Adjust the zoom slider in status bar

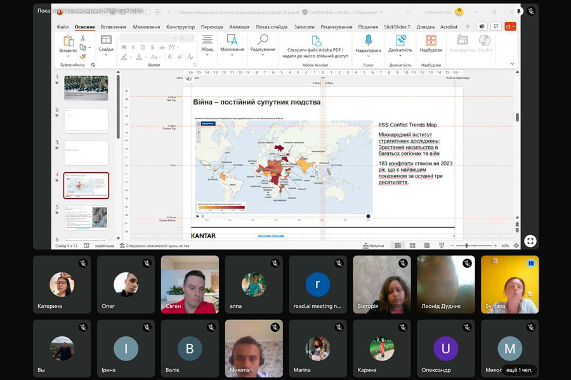467,245
